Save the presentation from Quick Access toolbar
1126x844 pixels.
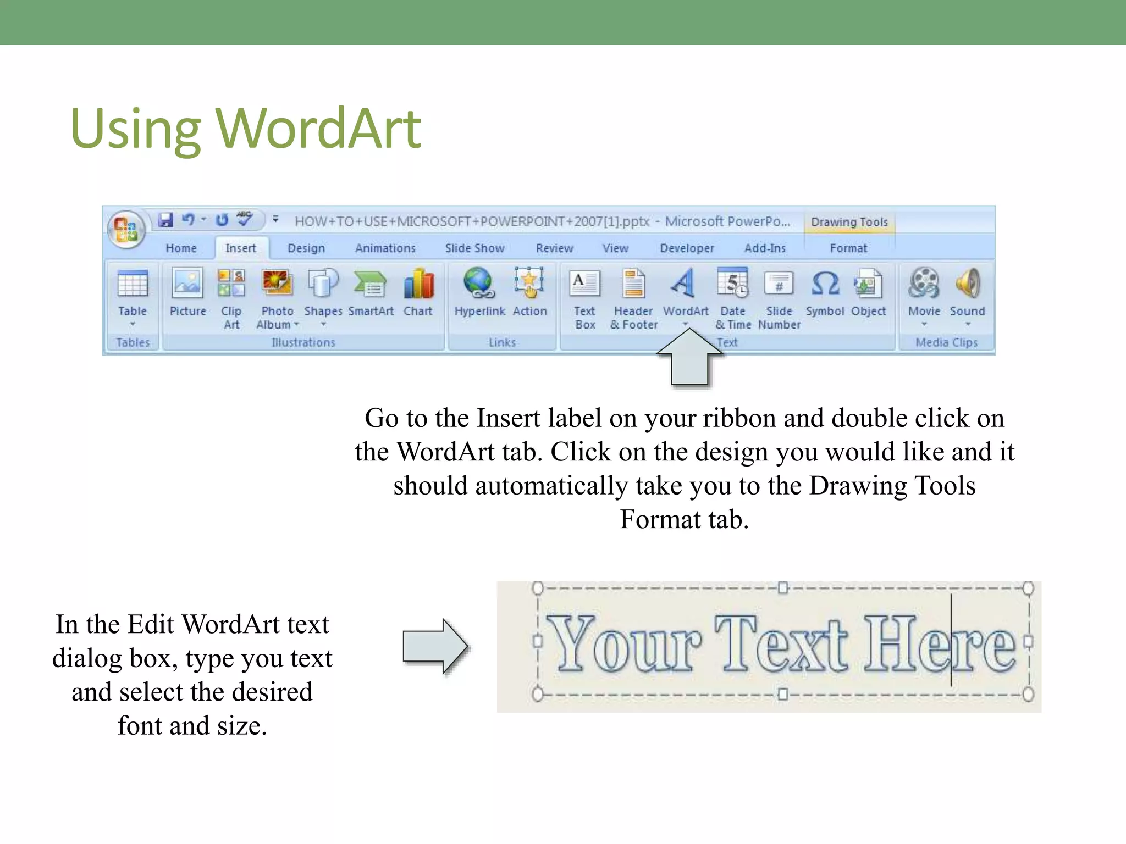pos(165,220)
